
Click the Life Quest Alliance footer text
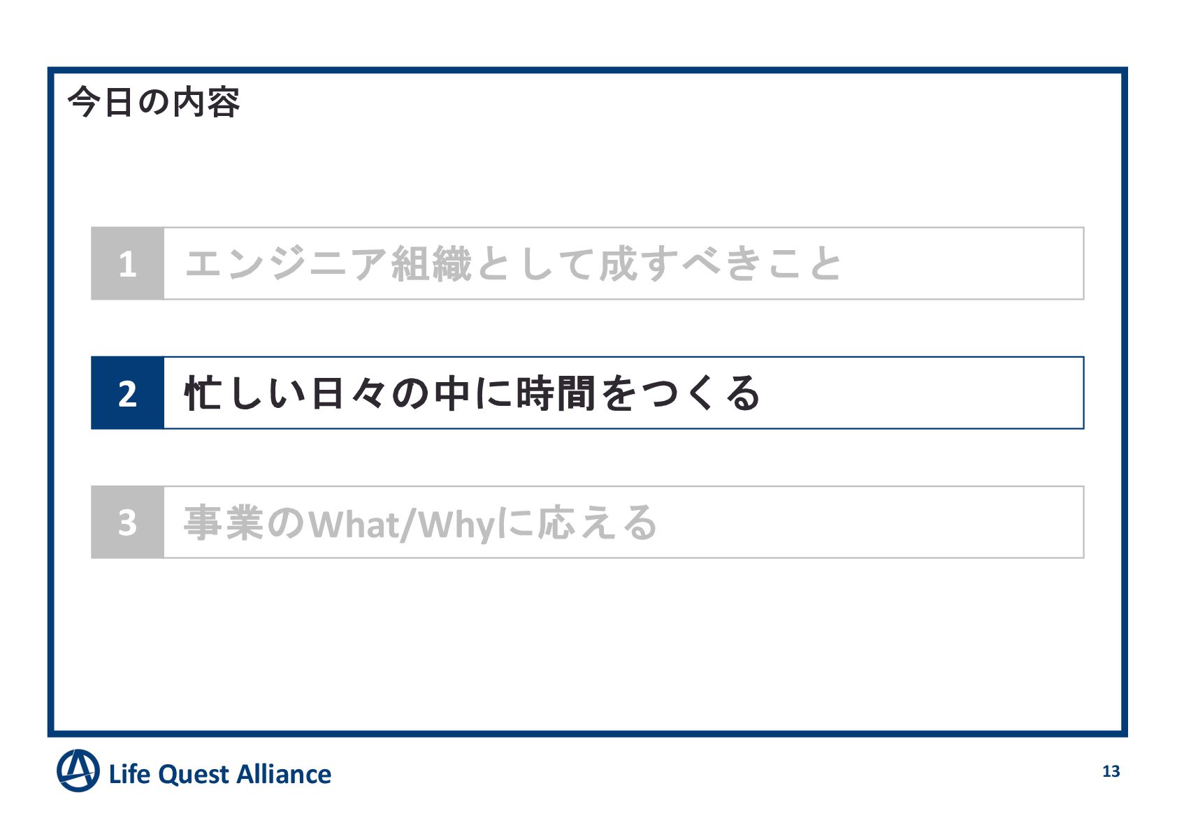220,774
